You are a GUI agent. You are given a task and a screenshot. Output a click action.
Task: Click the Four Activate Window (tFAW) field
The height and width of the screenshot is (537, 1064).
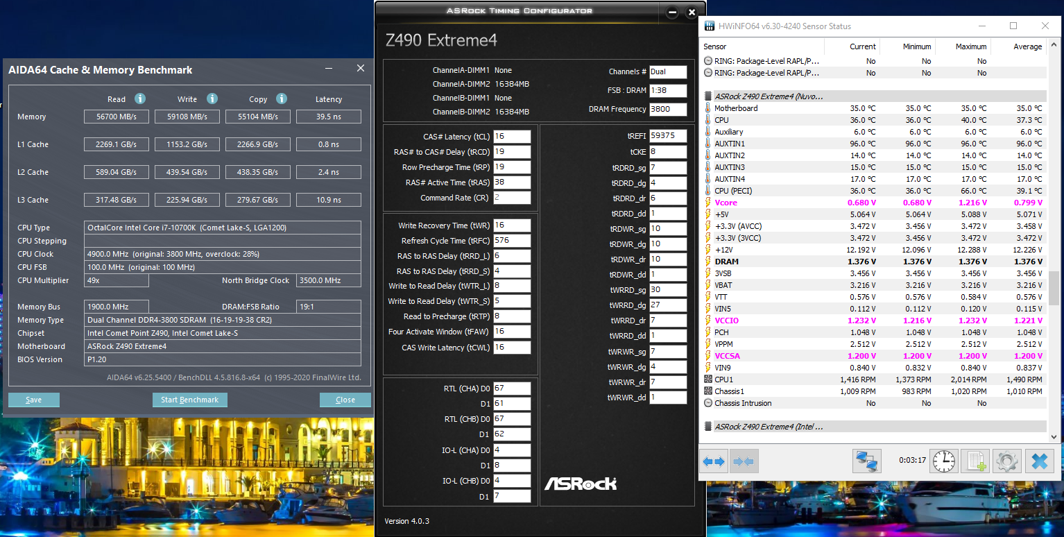coord(512,332)
